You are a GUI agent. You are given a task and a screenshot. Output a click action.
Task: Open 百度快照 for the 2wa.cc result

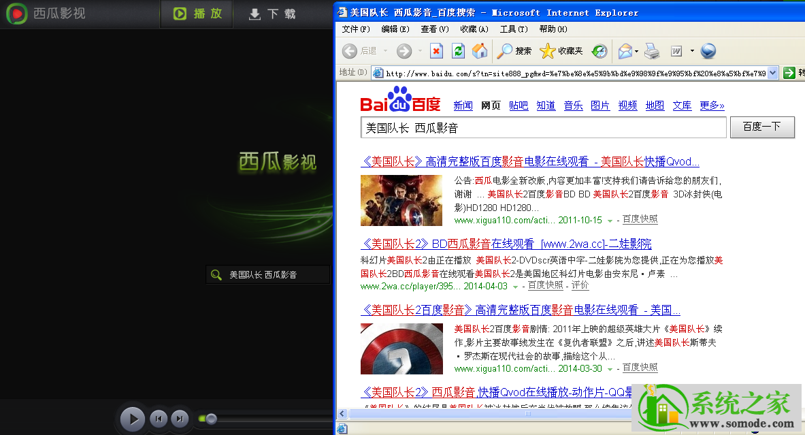[545, 285]
